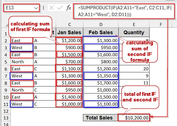Select East cell in row 8
177x126 pixels.
(22, 83)
